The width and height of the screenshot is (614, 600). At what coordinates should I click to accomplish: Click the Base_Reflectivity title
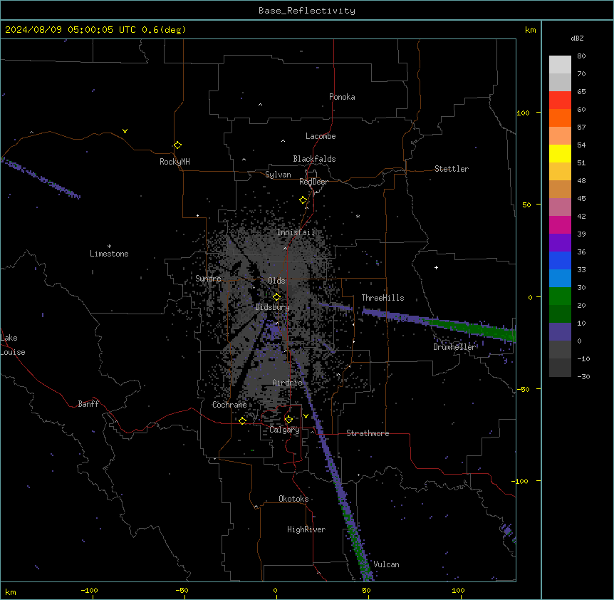(307, 11)
